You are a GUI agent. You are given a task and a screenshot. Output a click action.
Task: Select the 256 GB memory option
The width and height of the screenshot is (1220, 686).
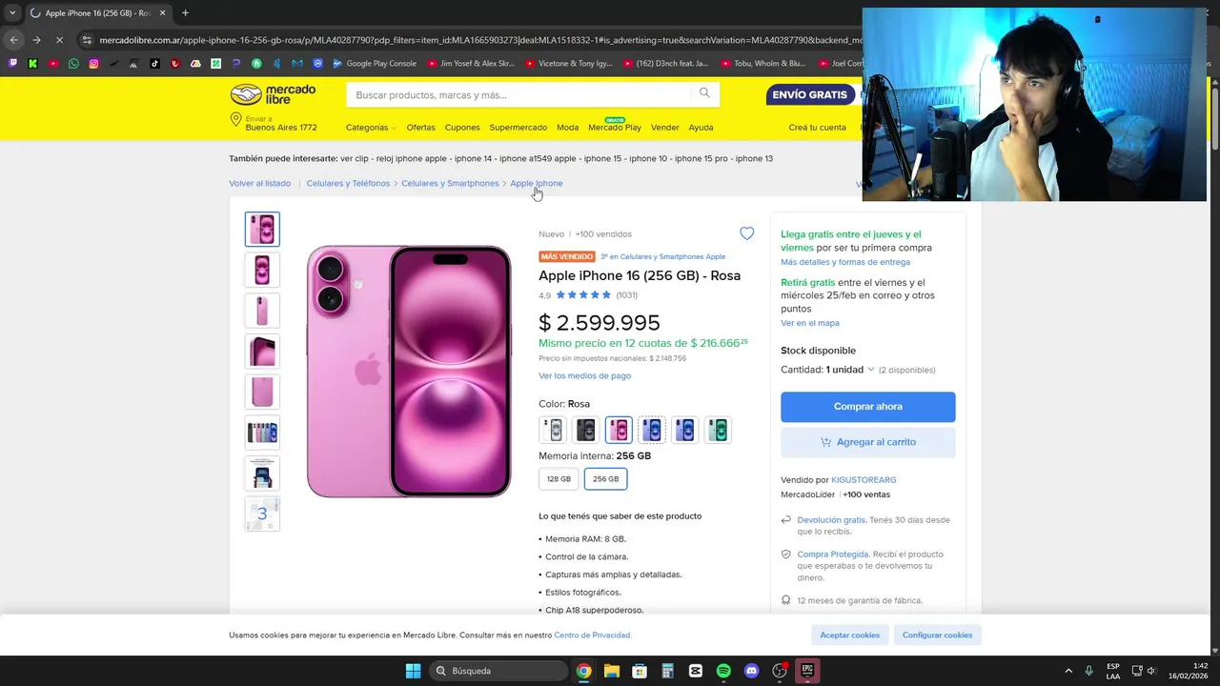click(x=605, y=478)
